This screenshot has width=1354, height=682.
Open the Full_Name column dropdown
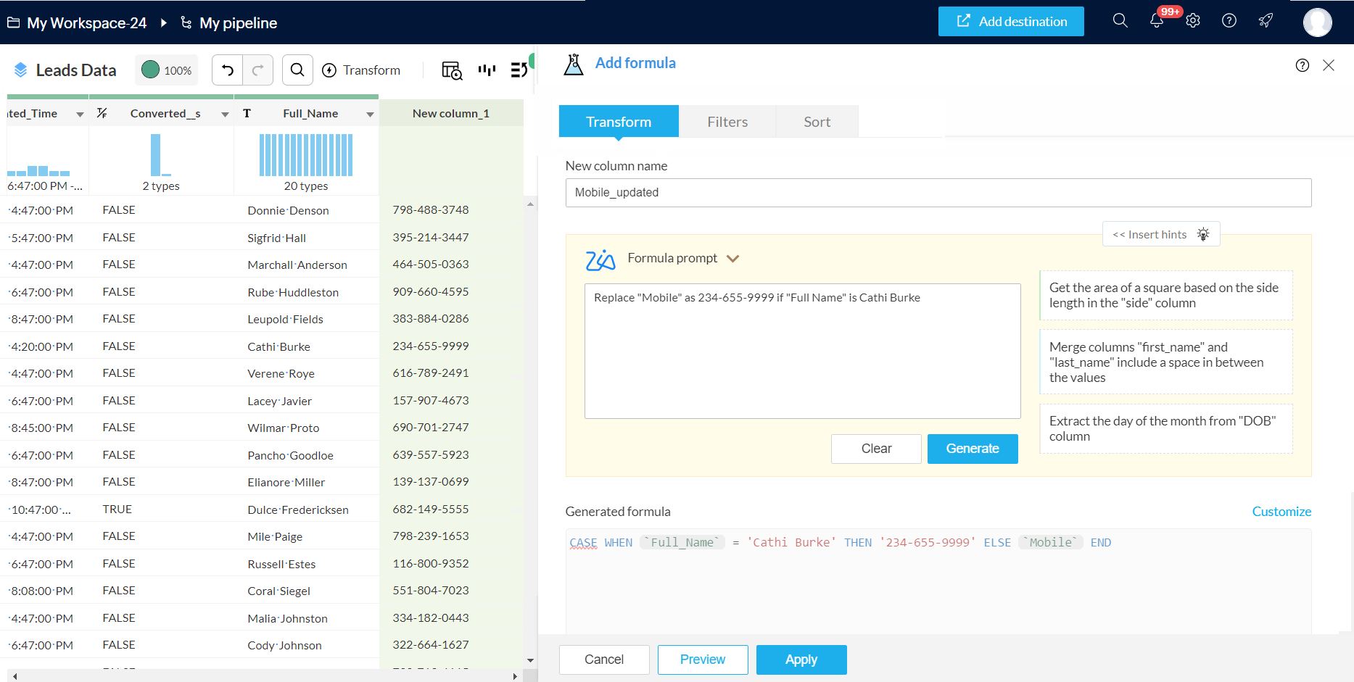click(x=370, y=115)
